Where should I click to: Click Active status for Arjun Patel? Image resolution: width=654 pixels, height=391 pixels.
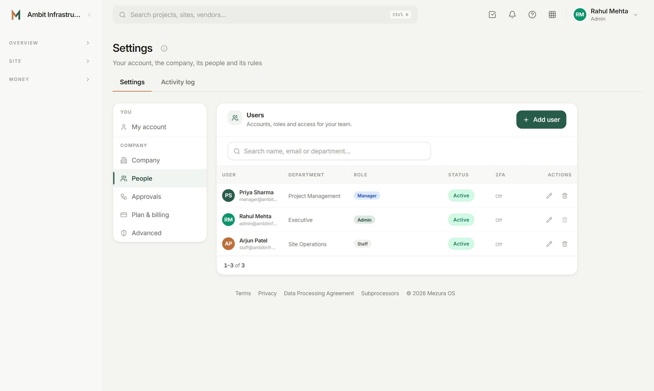[461, 244]
